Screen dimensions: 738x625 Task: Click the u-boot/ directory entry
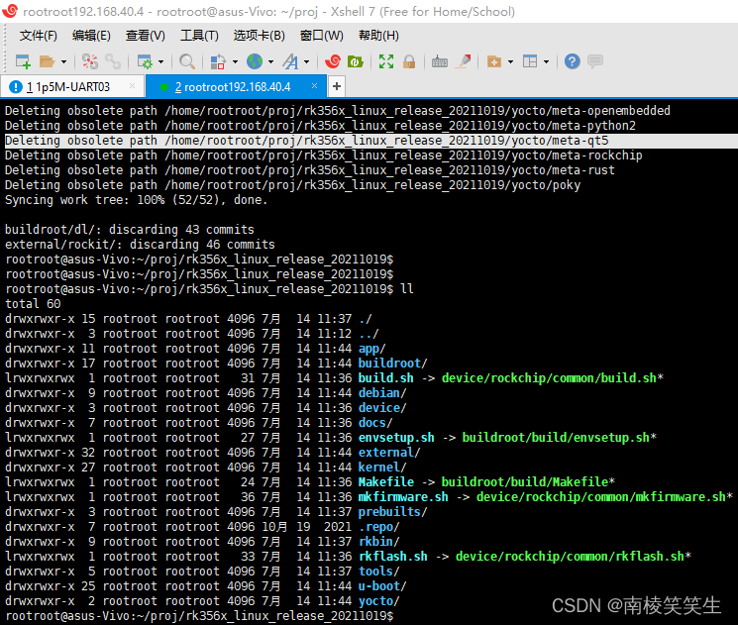point(382,586)
